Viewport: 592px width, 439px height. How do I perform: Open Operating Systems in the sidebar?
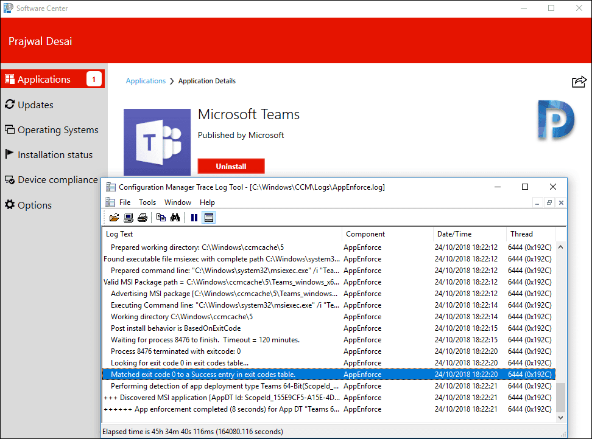(53, 130)
